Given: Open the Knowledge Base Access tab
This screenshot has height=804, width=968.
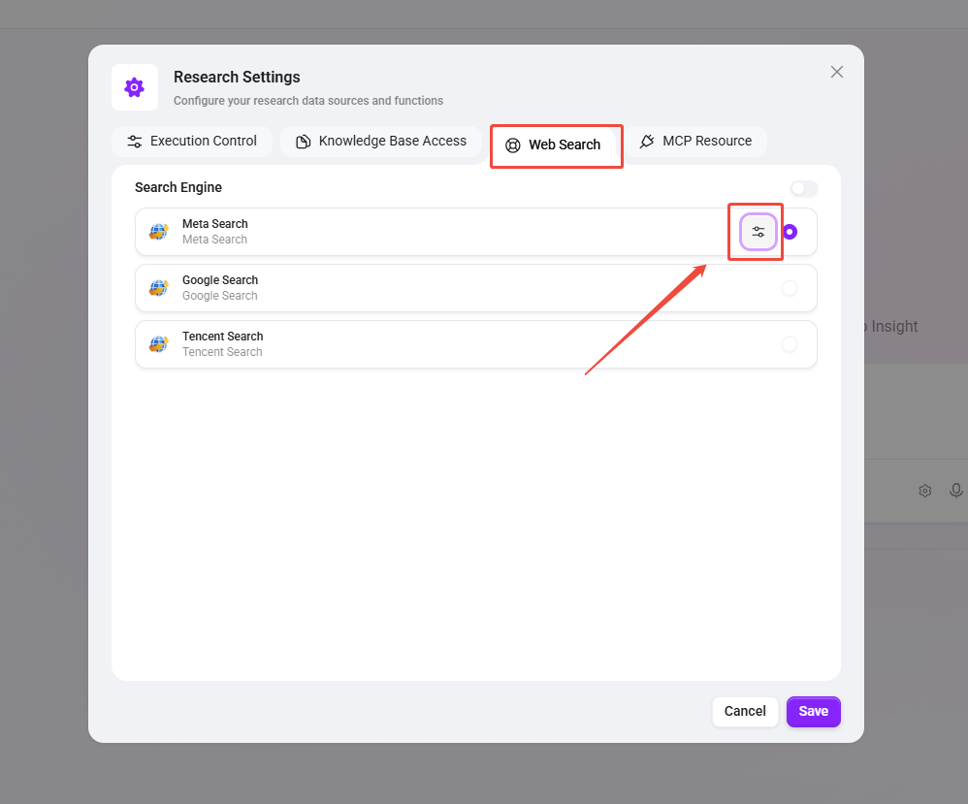Looking at the screenshot, I should point(381,142).
